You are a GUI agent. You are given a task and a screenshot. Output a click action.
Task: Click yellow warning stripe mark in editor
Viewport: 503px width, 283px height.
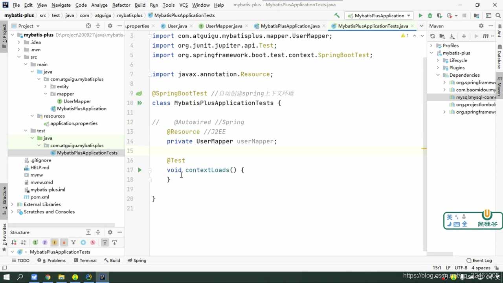[x=424, y=149]
